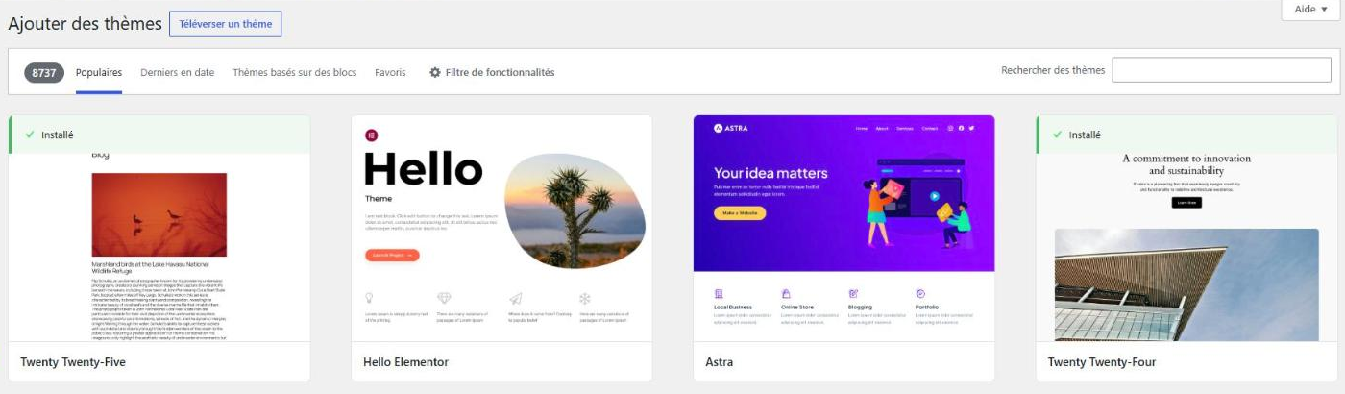Click the Astra theme name label

point(720,362)
